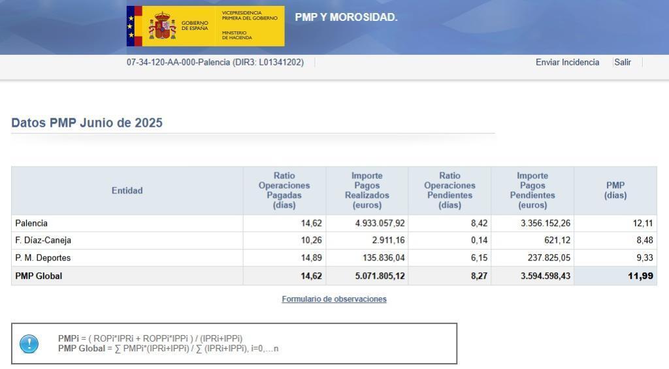Viewport: 669px width, 369px height.
Task: Click Salir to log out
Action: [623, 63]
